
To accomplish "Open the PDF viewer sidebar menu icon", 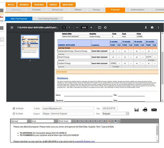I will click(12, 27).
